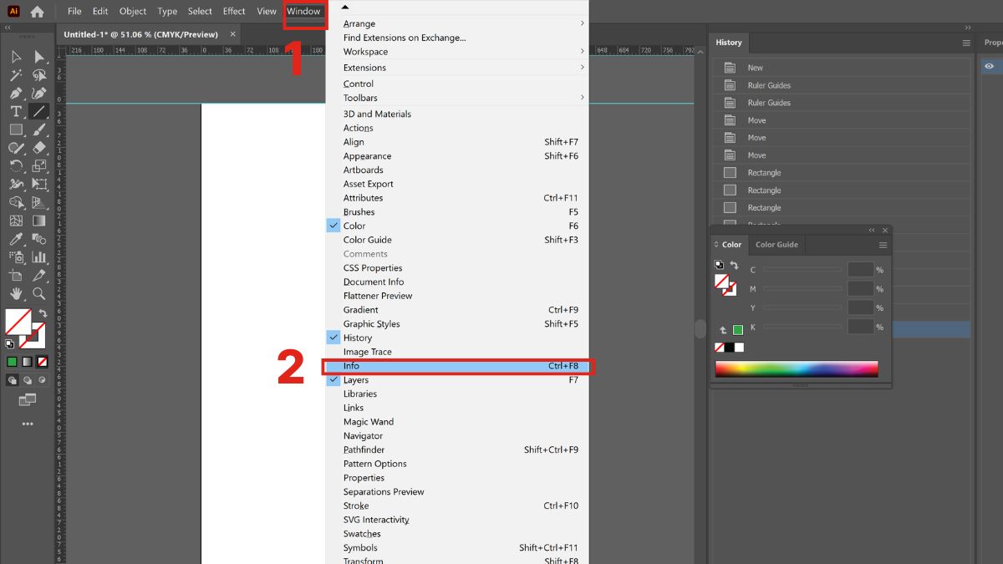
Task: Collapse the floating Color panel with double arrows
Action: pos(872,231)
